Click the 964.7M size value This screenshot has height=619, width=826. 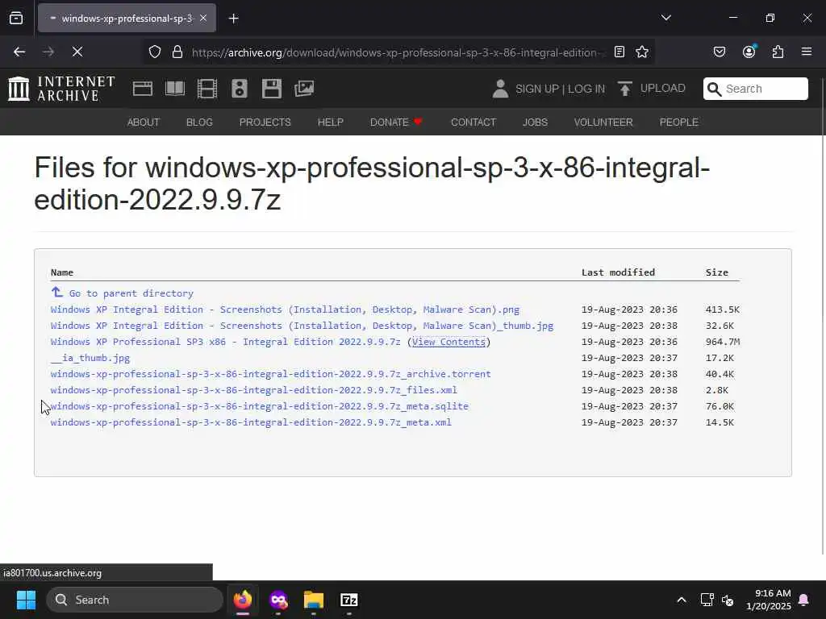pyautogui.click(x=722, y=342)
